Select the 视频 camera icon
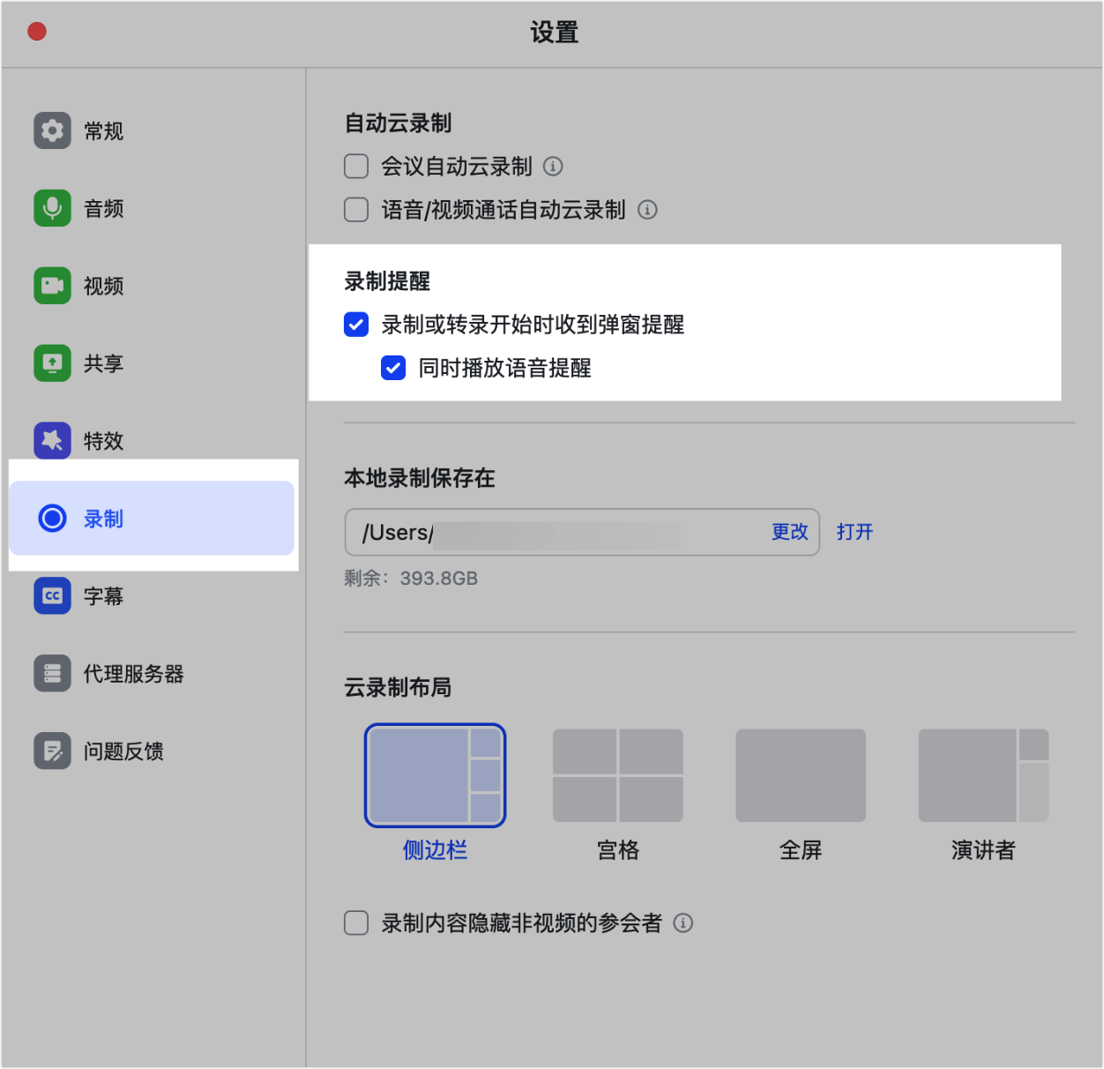The image size is (1104, 1069). (52, 286)
